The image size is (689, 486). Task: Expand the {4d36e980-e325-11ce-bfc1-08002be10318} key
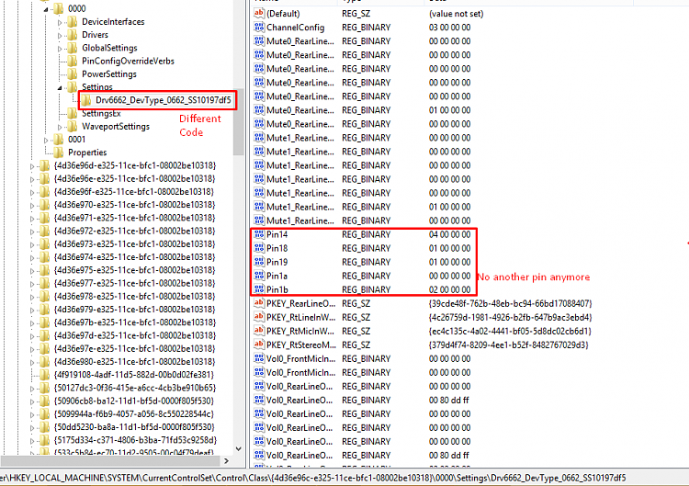(x=31, y=363)
